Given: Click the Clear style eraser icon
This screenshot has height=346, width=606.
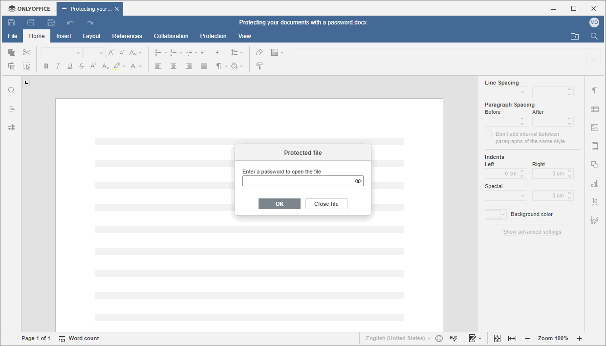Looking at the screenshot, I should 260,52.
